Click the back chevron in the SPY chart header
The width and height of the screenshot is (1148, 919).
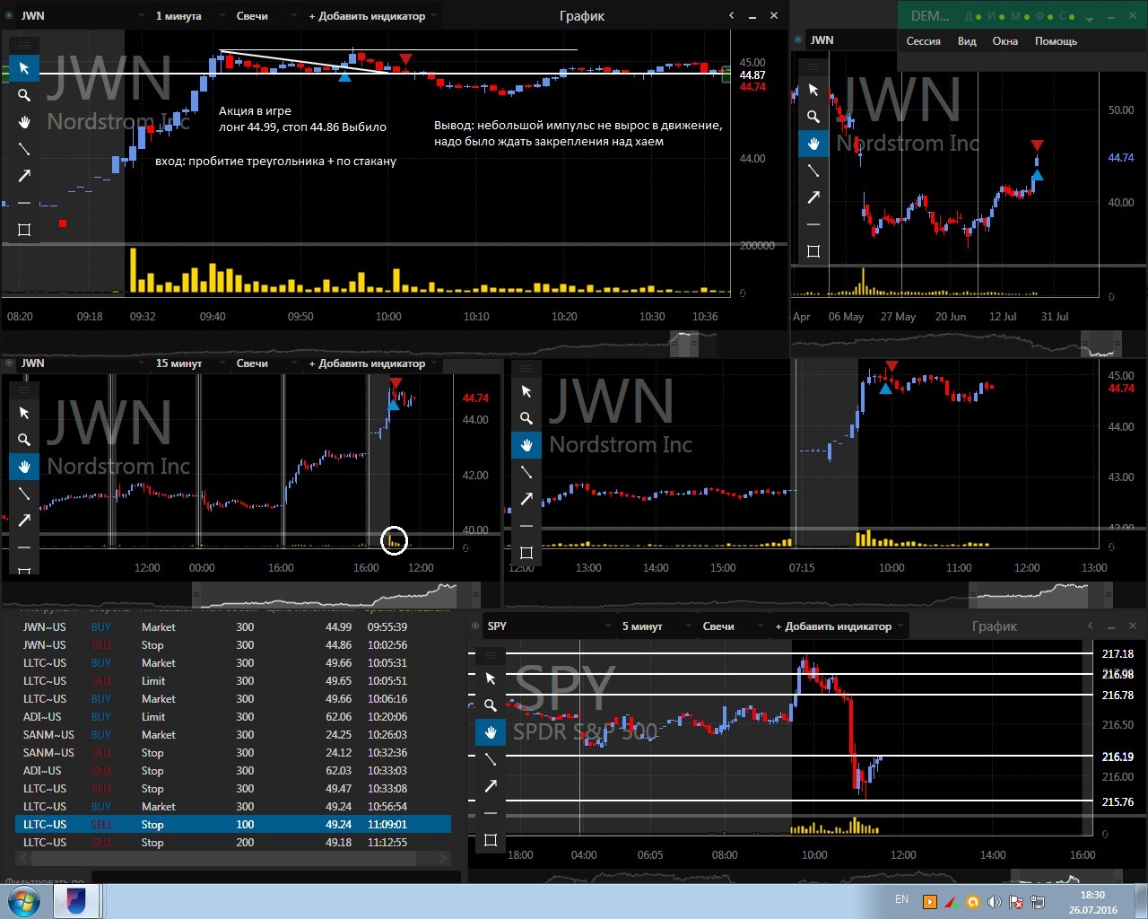(1090, 626)
